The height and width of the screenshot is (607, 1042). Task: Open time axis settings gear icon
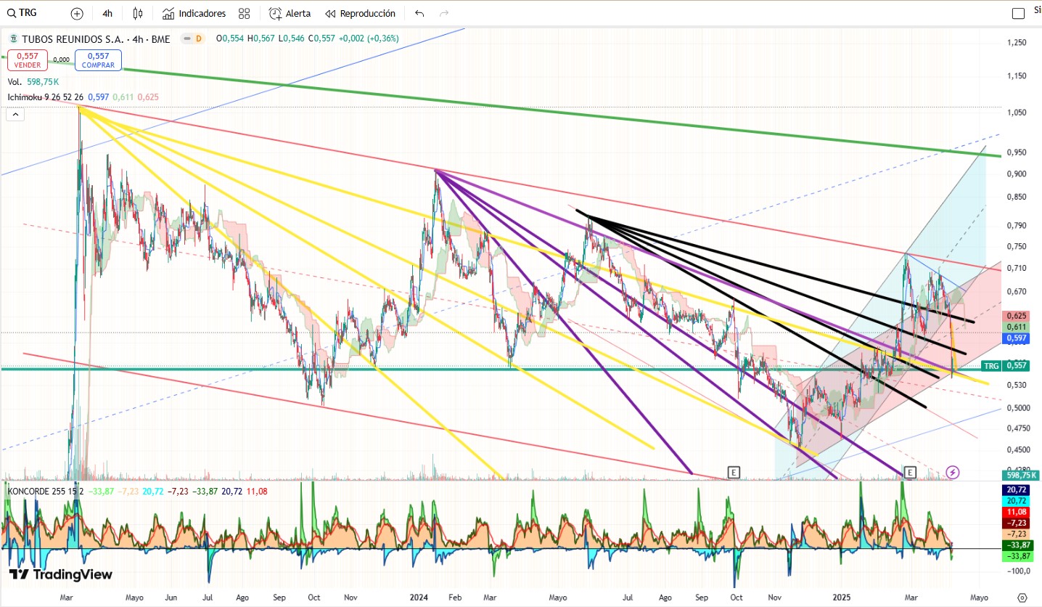[x=1022, y=598]
